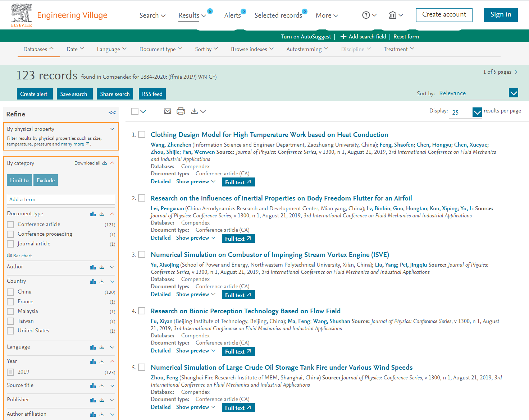529x420 pixels.
Task: Click the Exclude button
Action: (46, 180)
